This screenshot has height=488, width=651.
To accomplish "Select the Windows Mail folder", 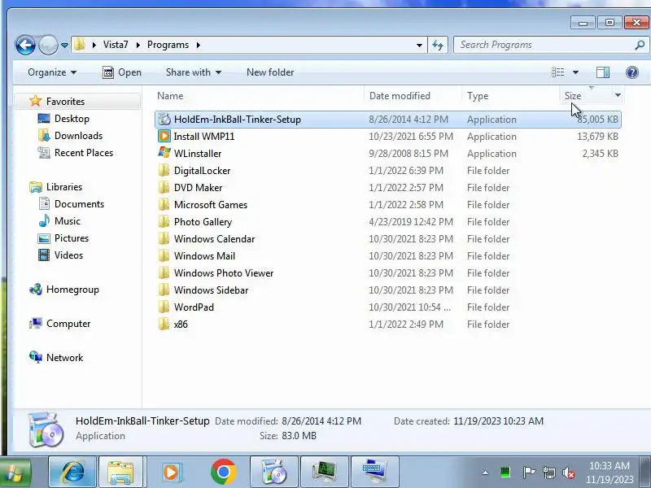I will [x=204, y=256].
